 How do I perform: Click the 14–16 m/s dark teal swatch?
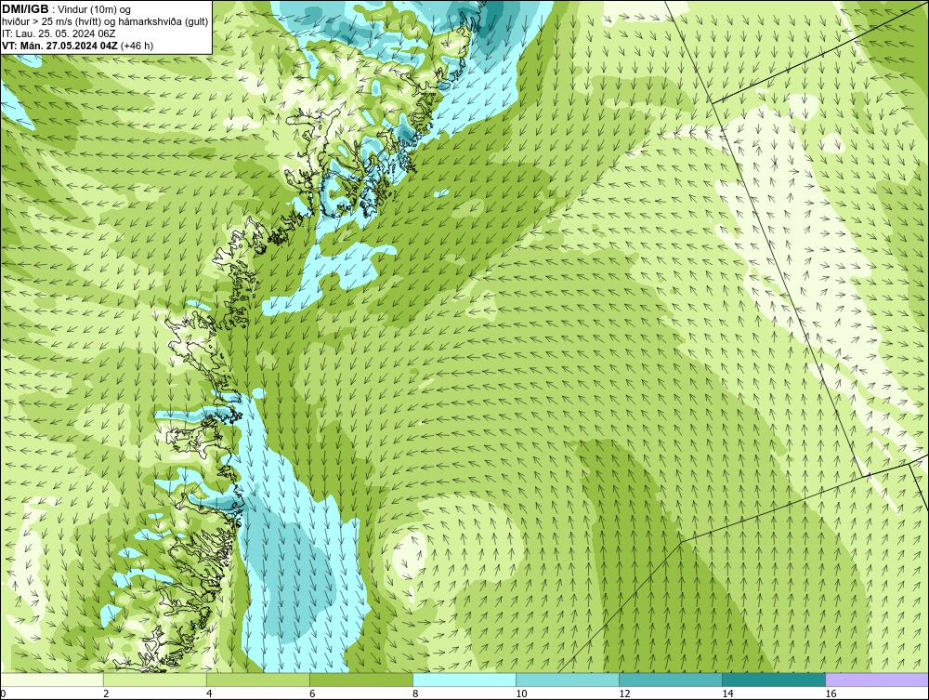[774, 680]
